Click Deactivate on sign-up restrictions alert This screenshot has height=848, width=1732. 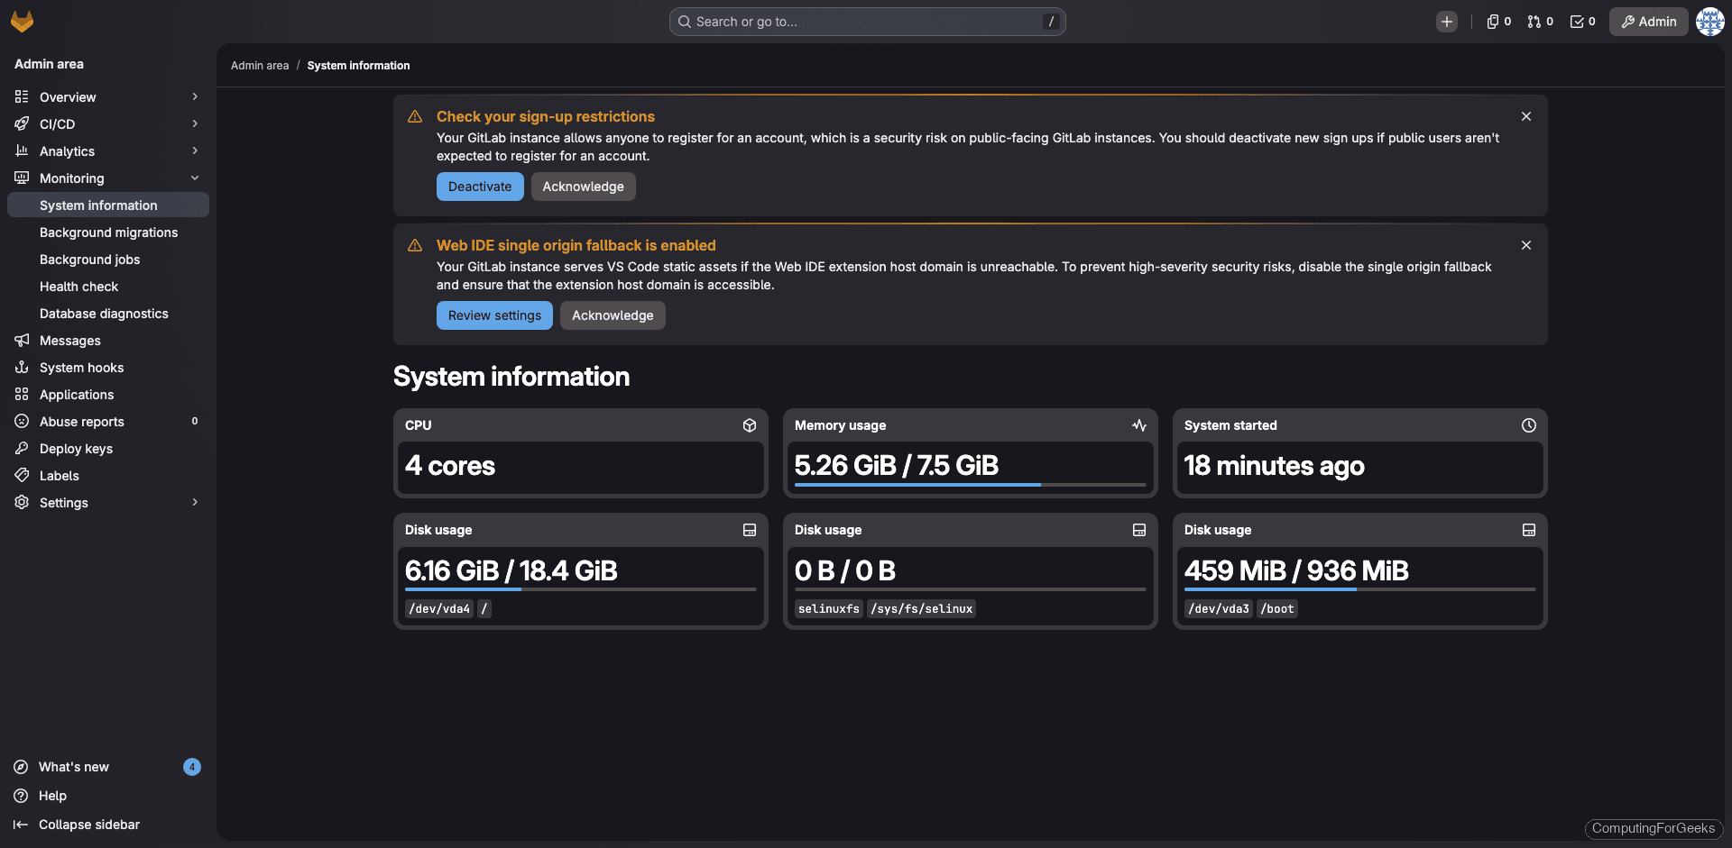[479, 187]
